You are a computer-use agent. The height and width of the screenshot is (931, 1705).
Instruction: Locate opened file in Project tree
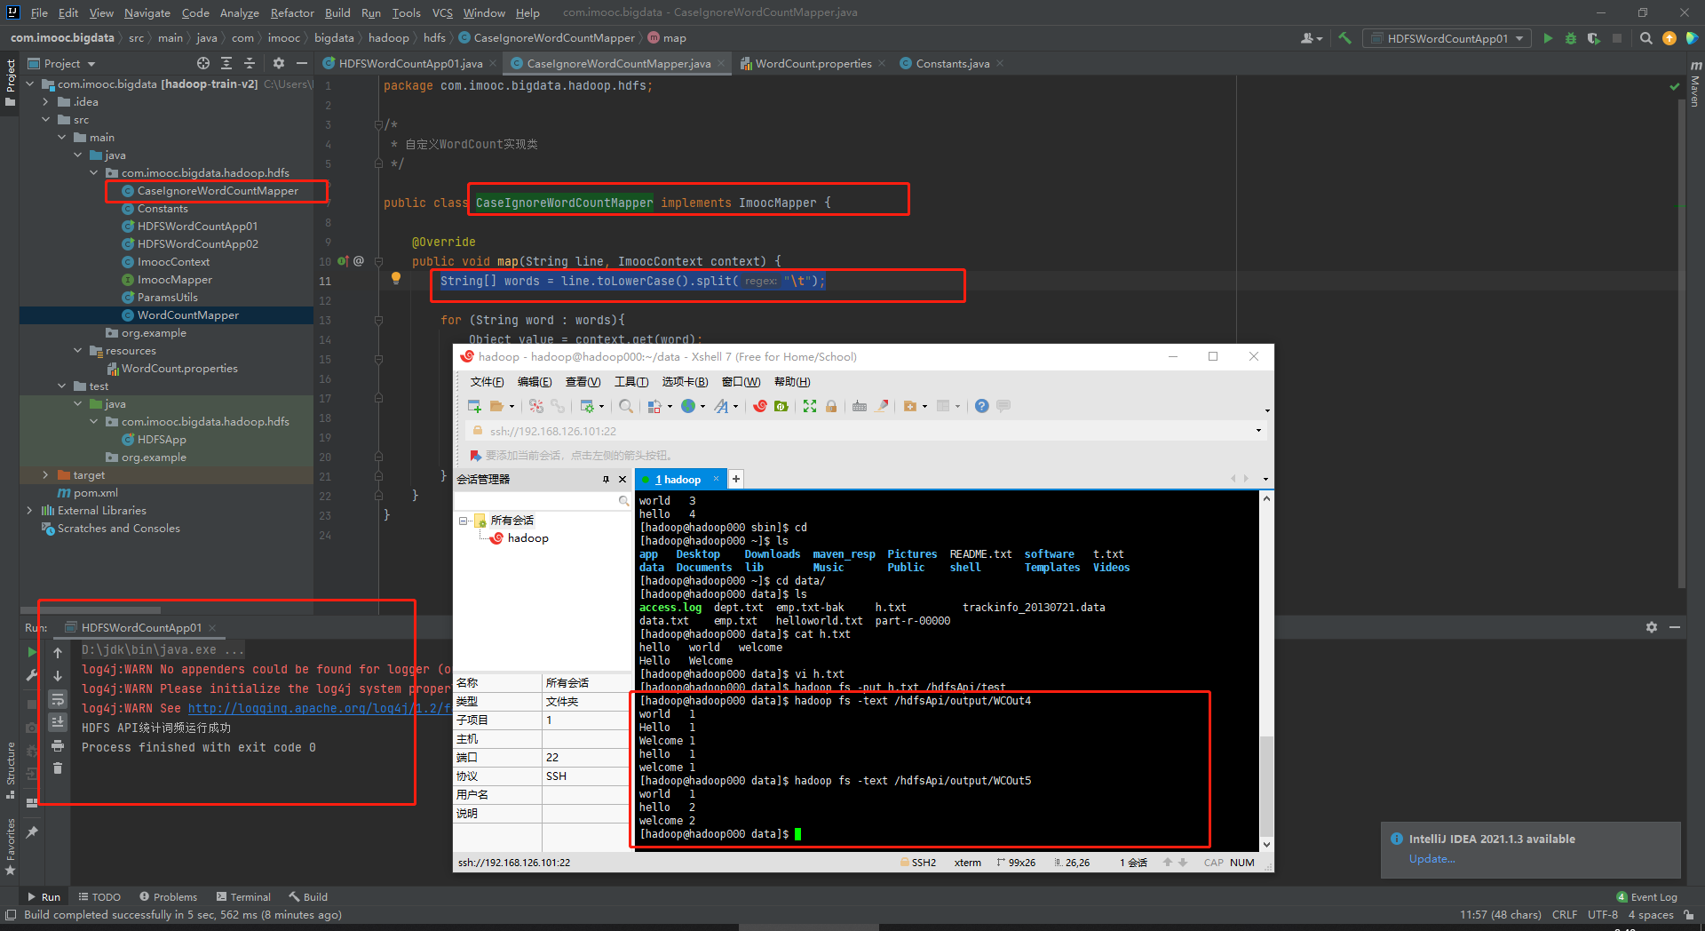click(x=203, y=63)
